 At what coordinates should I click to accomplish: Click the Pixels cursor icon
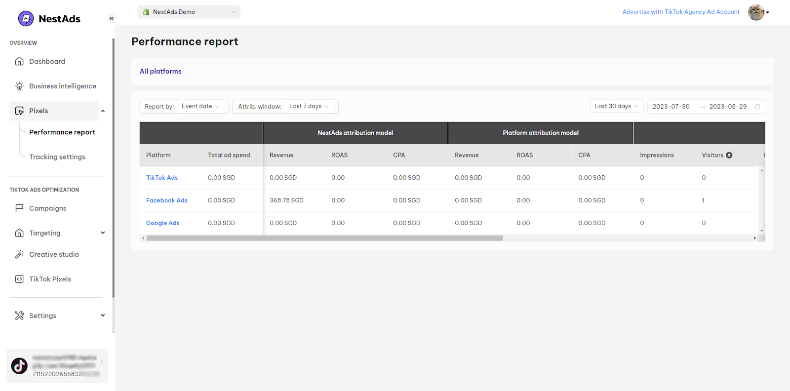pos(19,111)
